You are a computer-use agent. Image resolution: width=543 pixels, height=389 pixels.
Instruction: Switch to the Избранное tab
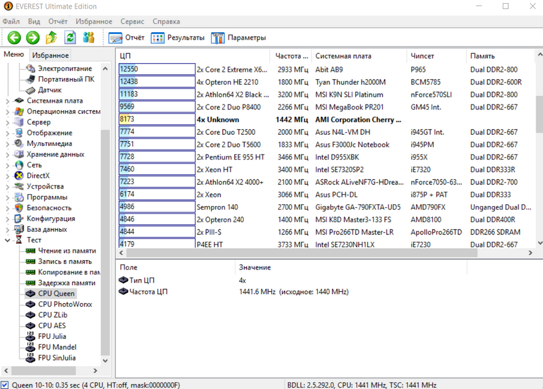tap(51, 55)
